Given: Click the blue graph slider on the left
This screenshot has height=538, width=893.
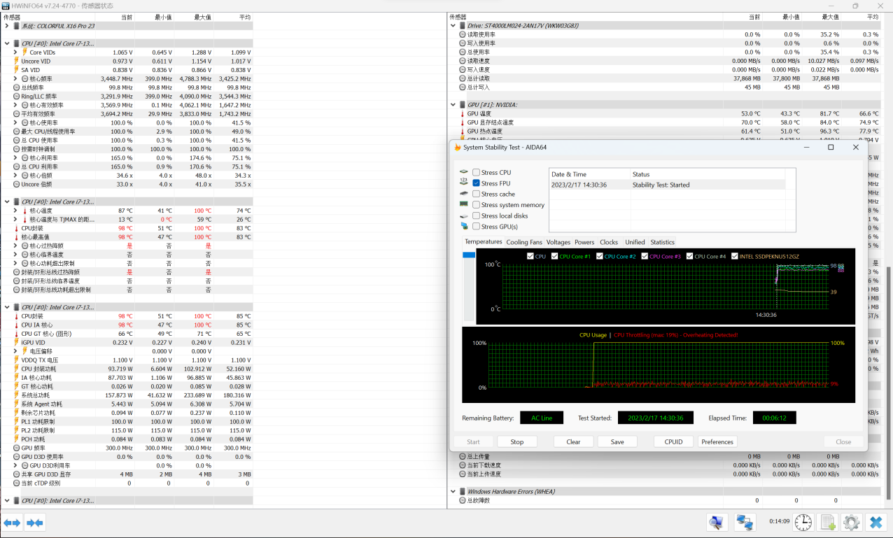Looking at the screenshot, I should 469,255.
